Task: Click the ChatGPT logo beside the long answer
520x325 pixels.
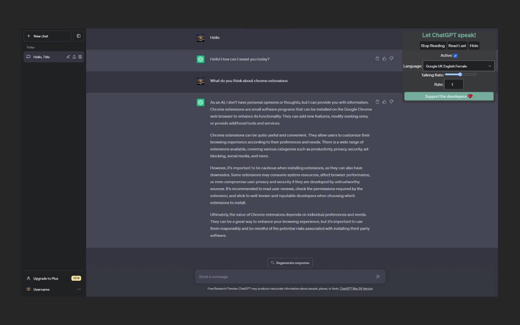Action: (201, 102)
